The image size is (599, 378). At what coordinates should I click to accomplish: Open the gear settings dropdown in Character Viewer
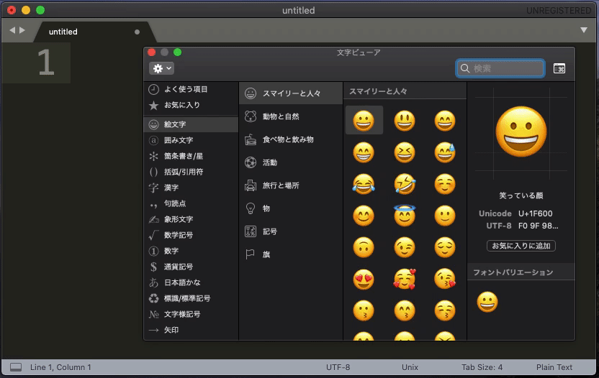(x=161, y=68)
